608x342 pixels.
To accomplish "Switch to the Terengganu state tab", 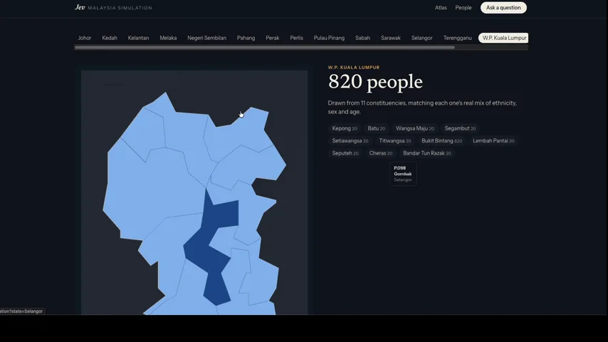I will coord(457,38).
